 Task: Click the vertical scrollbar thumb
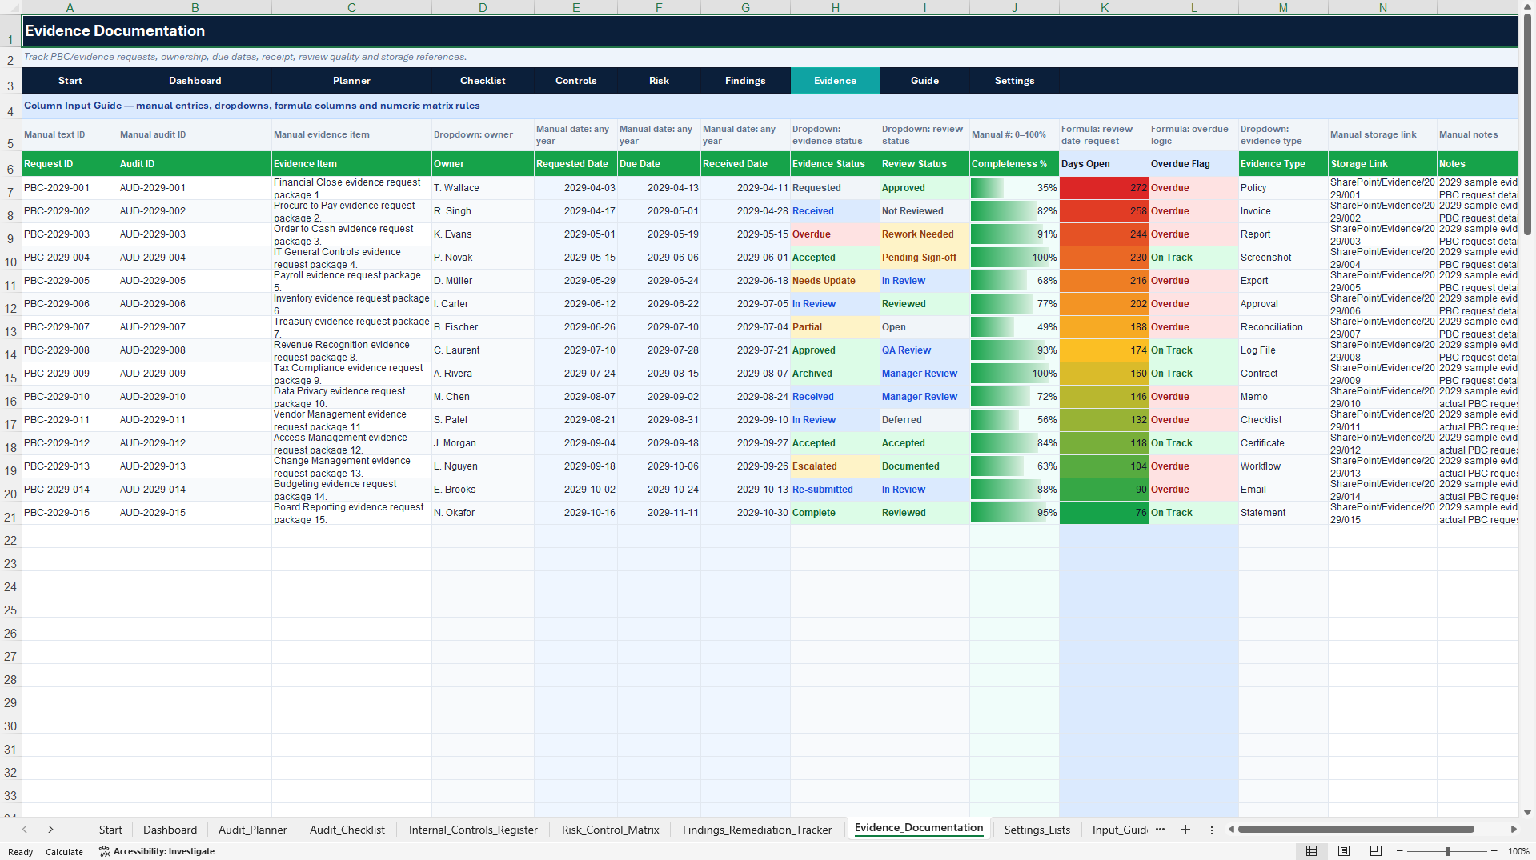coord(1527,124)
